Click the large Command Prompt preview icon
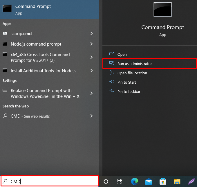 (x=162, y=9)
